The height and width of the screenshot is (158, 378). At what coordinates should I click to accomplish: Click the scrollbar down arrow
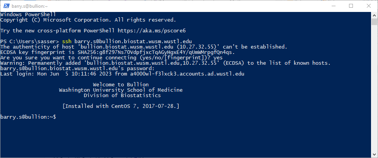tap(374, 155)
